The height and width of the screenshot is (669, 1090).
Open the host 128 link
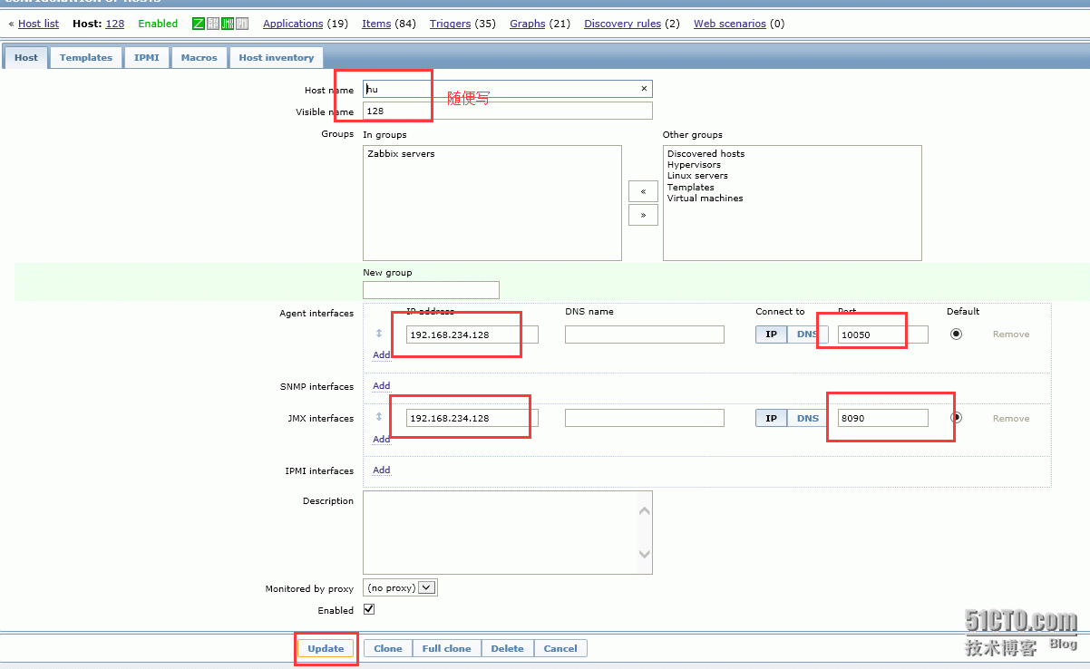[114, 24]
